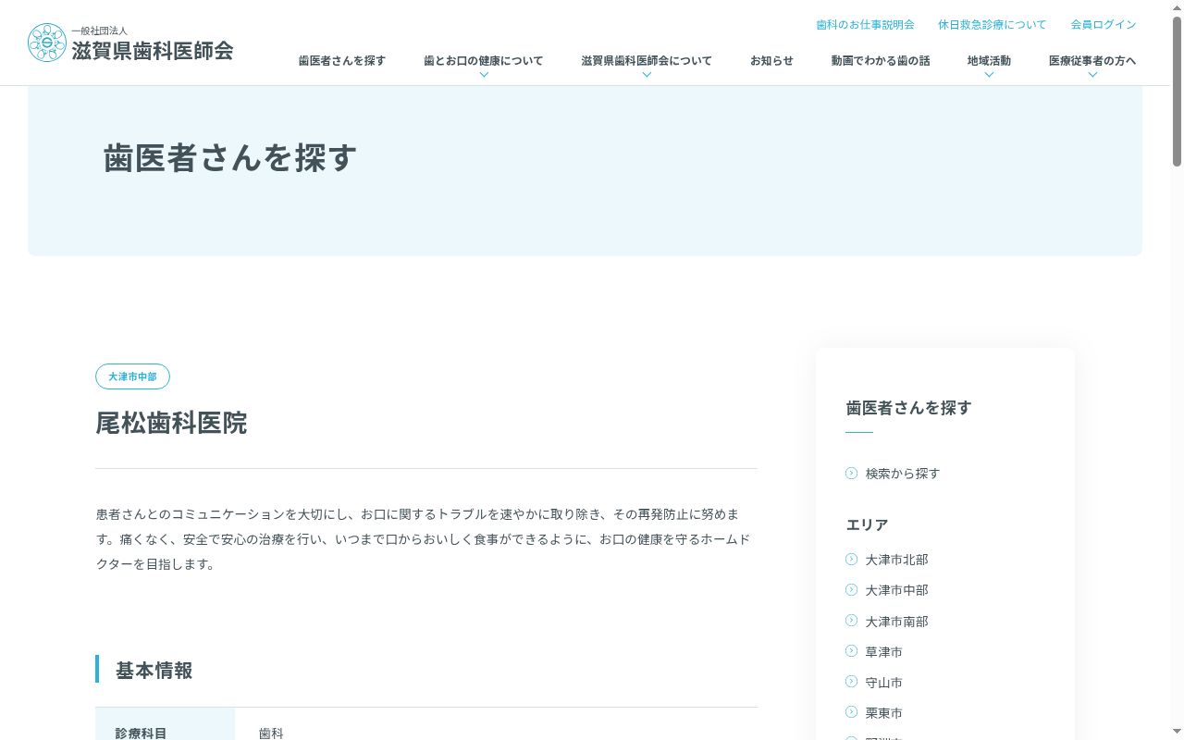The width and height of the screenshot is (1184, 740).
Task: Open the 歯とお口の健康について menu label
Action: (x=484, y=61)
